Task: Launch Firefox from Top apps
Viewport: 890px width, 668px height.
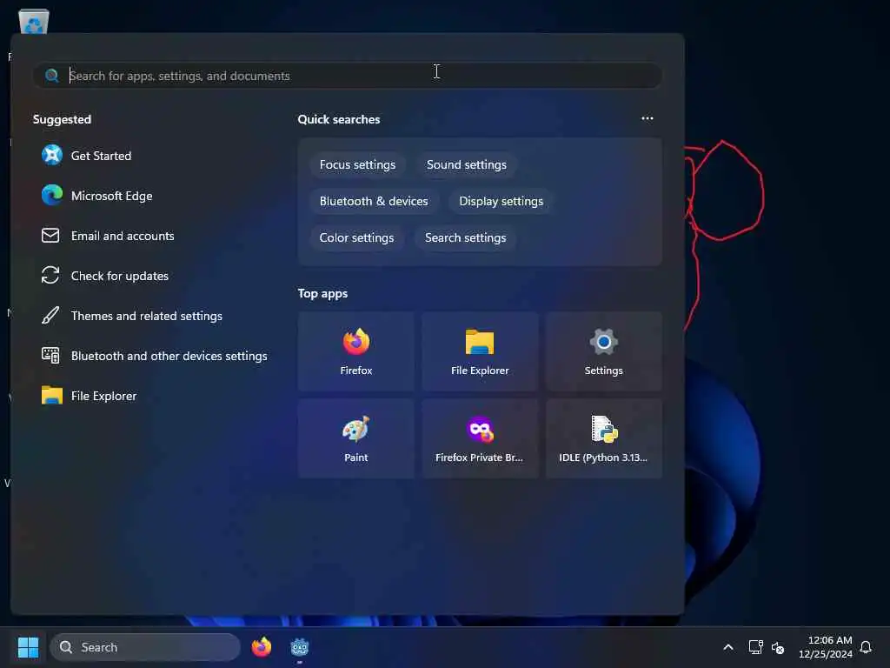Action: point(355,351)
